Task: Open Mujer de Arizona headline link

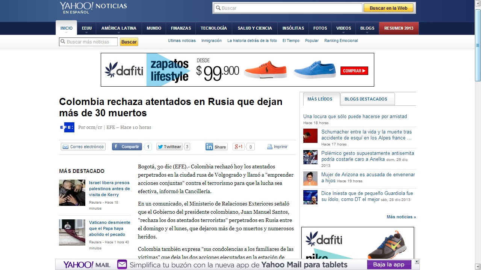Action: [368, 178]
